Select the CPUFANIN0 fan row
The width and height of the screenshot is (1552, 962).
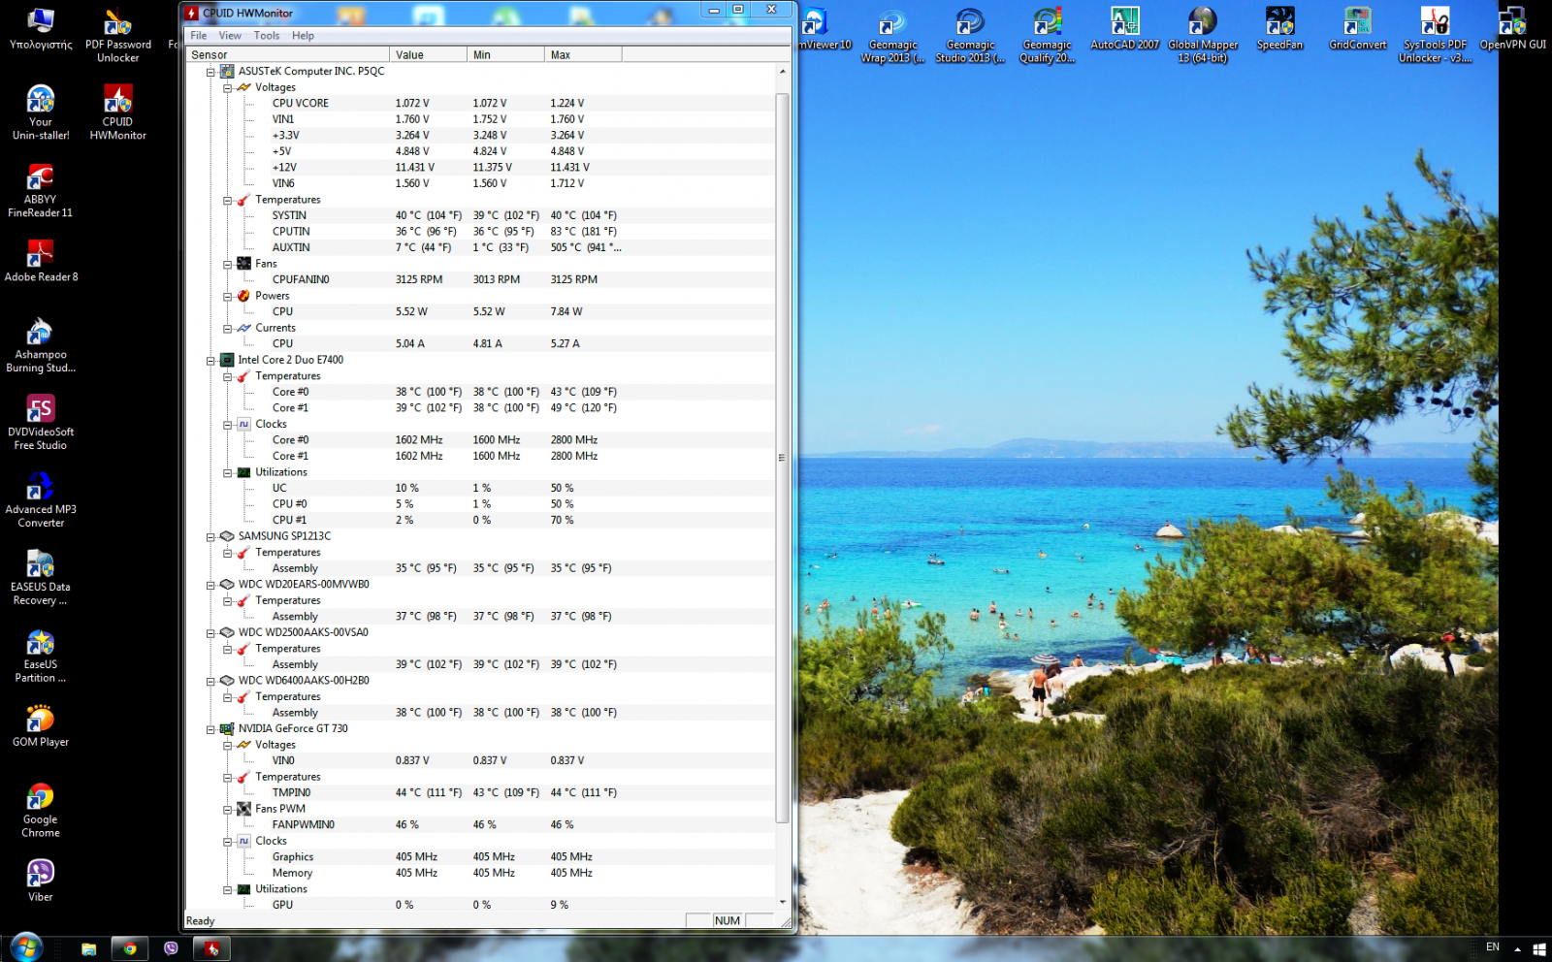coord(482,279)
